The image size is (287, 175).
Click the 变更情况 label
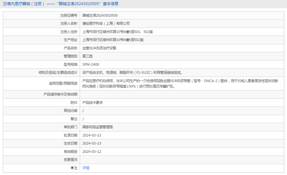click(70, 160)
